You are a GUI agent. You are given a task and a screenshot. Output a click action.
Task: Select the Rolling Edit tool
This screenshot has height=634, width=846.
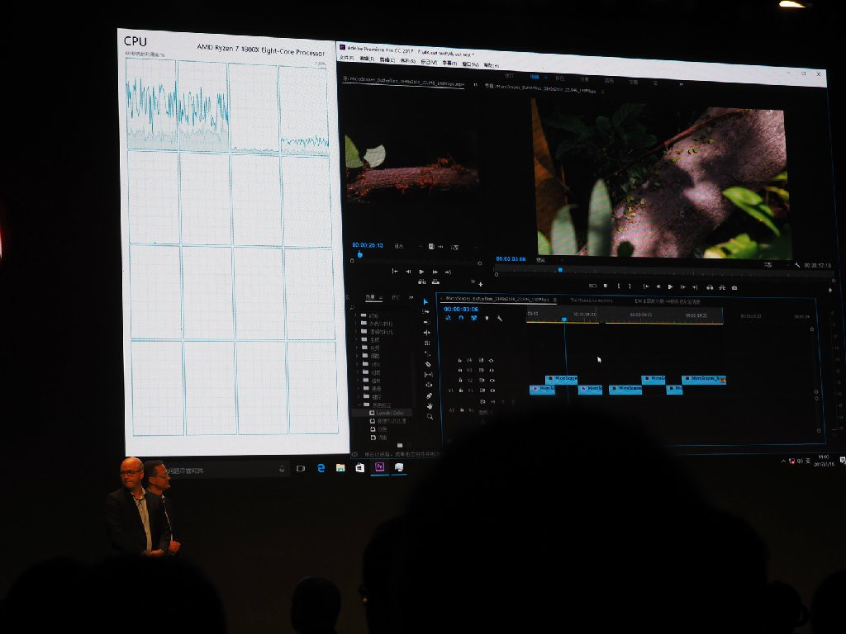click(x=427, y=333)
